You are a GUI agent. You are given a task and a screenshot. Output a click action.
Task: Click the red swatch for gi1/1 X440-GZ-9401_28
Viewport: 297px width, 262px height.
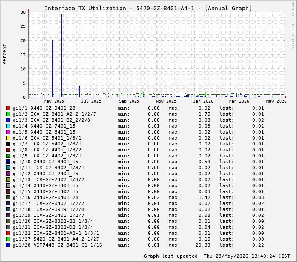(x=8, y=108)
